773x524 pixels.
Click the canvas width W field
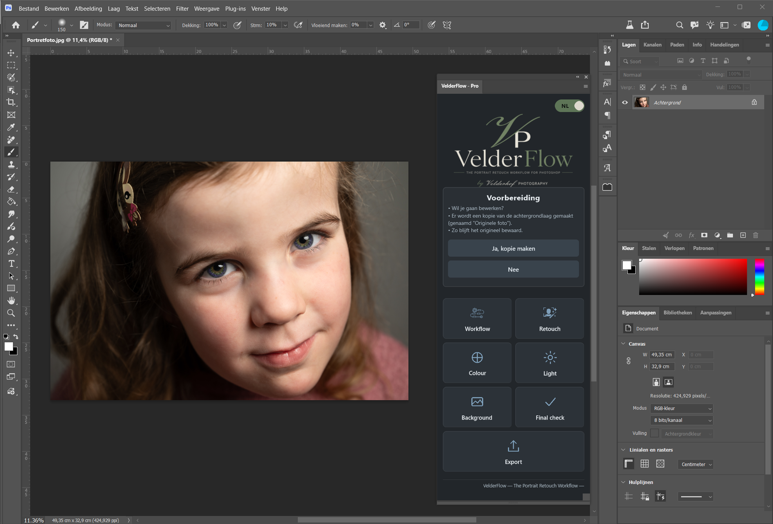click(x=661, y=354)
